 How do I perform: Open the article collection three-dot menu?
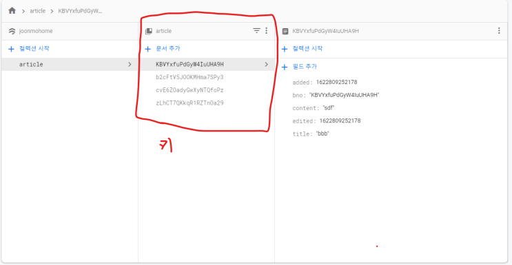pos(267,31)
